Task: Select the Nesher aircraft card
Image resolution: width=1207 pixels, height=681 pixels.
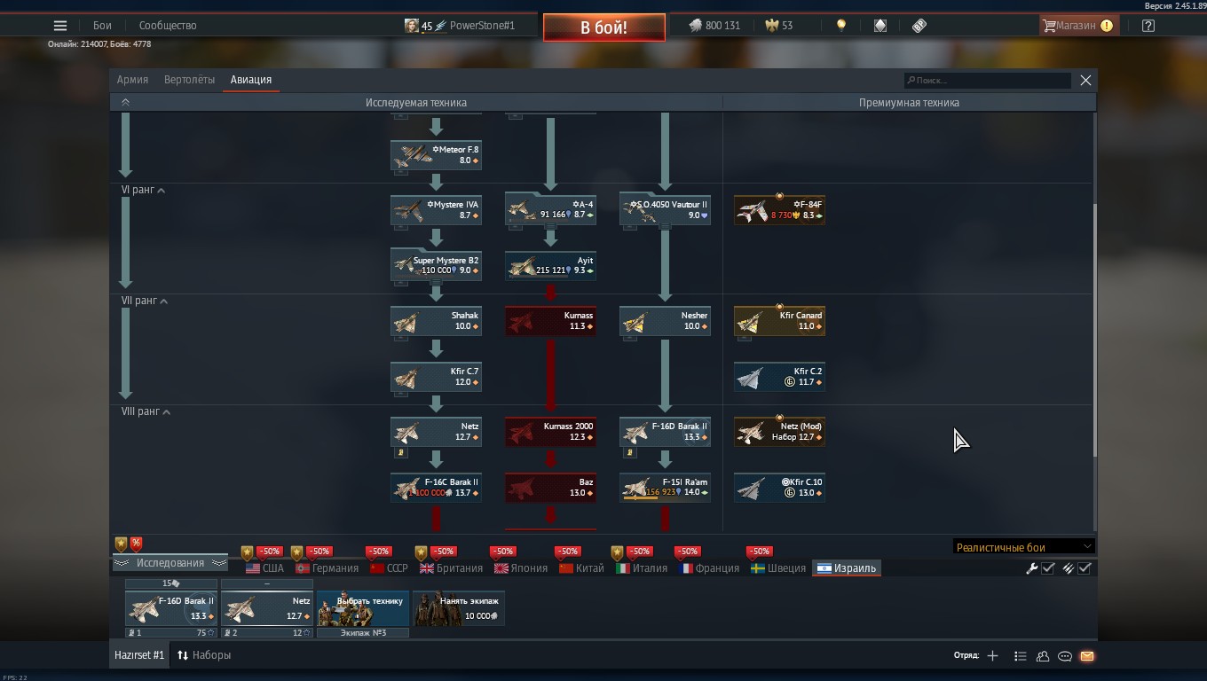Action: tap(665, 321)
